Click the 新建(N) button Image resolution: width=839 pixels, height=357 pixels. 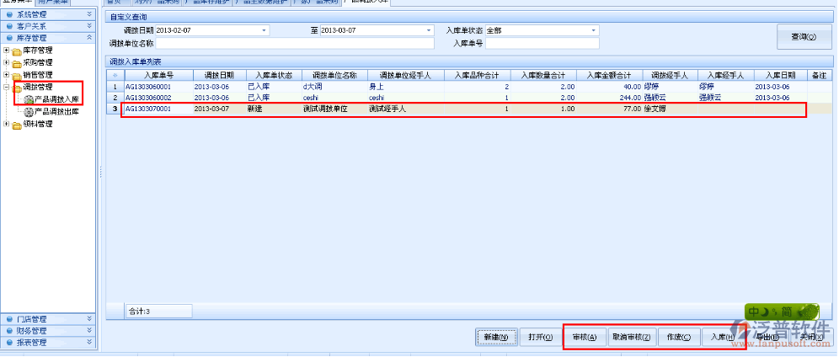(496, 338)
